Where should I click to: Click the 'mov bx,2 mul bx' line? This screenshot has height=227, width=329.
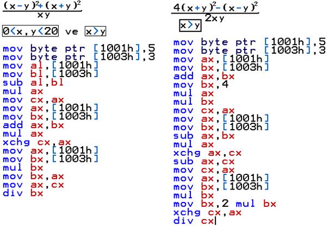point(224,204)
